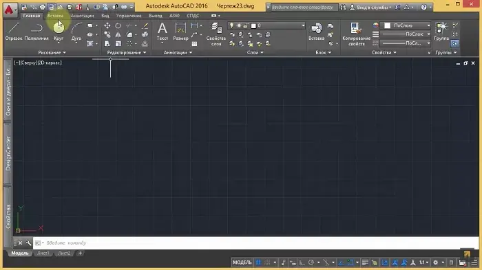482x270 pixels.
Task: Select the Move tool in Редактирование
Action: click(x=107, y=26)
